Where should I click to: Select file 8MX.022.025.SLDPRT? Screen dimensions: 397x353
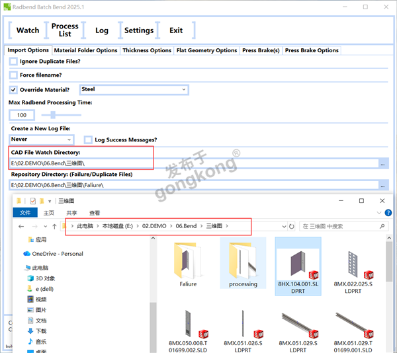pyautogui.click(x=353, y=272)
